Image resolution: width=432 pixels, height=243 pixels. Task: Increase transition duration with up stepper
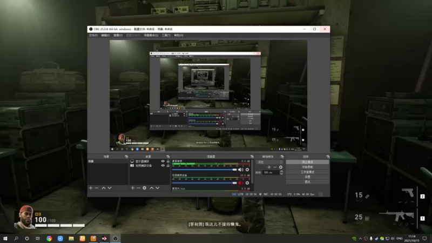click(x=281, y=171)
